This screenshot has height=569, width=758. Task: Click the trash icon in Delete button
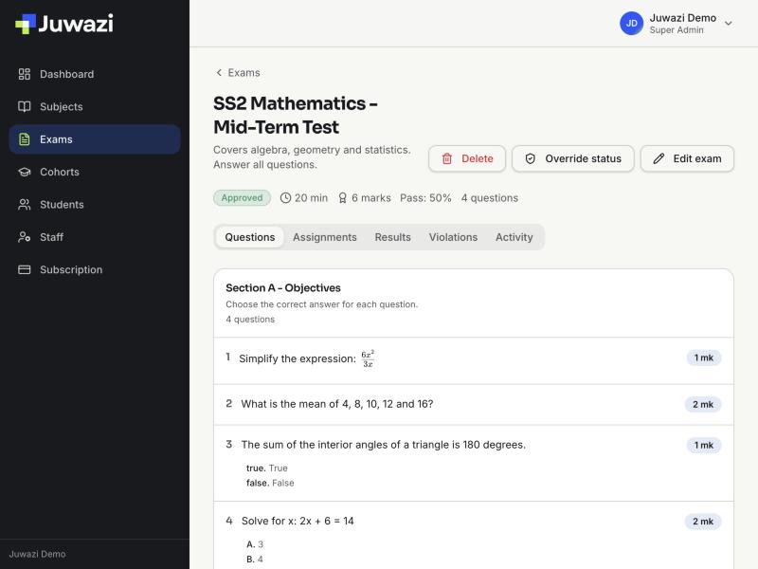point(447,158)
